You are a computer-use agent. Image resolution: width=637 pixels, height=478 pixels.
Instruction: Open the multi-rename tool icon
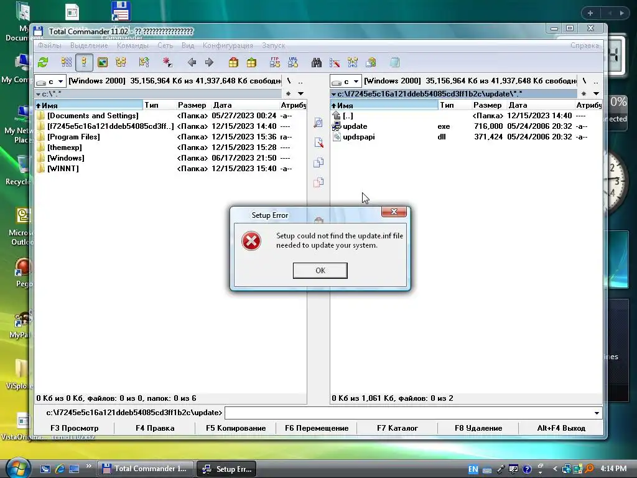335,62
